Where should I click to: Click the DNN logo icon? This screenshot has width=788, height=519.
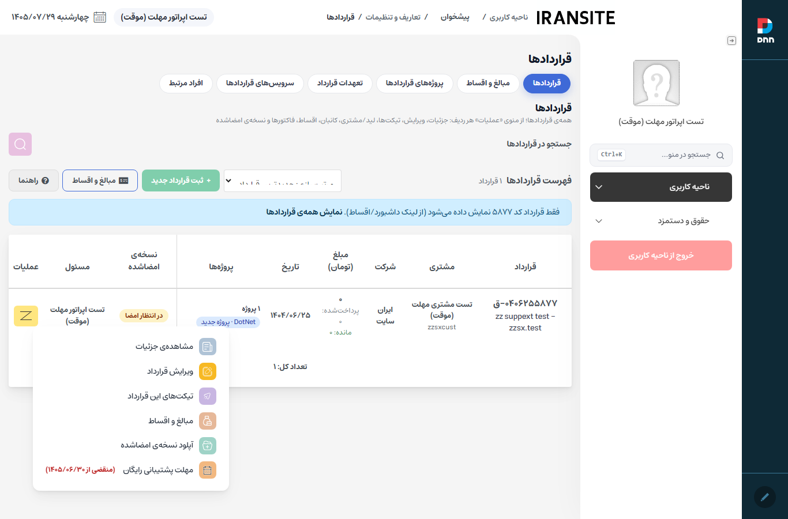[765, 30]
